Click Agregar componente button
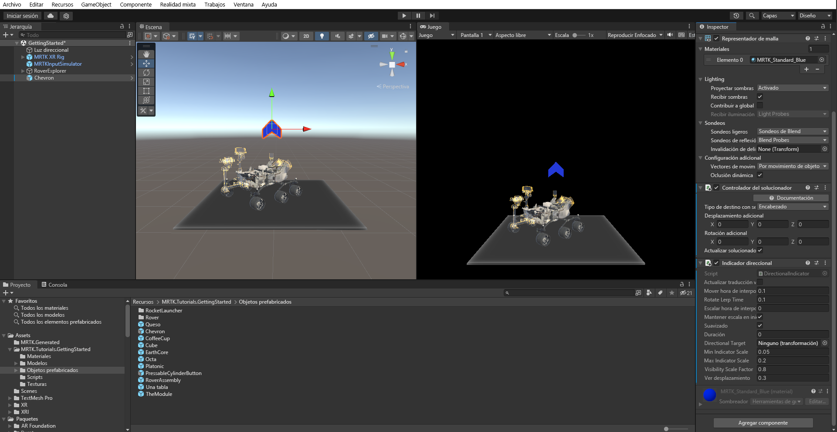 (763, 423)
